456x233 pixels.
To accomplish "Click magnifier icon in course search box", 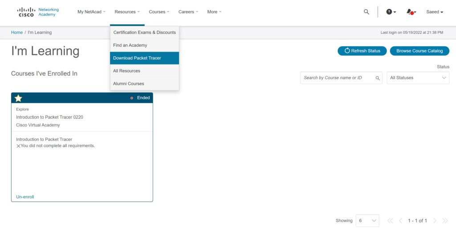I will (378, 78).
